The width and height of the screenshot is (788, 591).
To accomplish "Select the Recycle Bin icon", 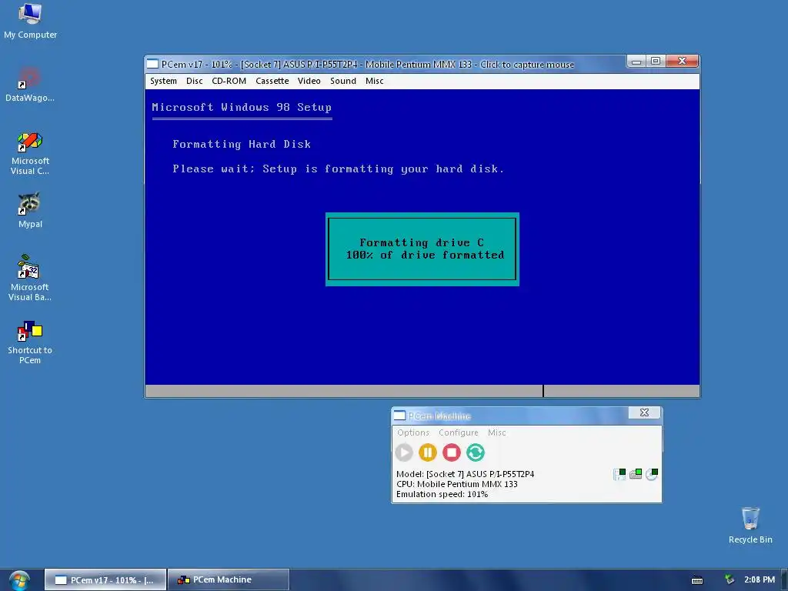I will [750, 525].
